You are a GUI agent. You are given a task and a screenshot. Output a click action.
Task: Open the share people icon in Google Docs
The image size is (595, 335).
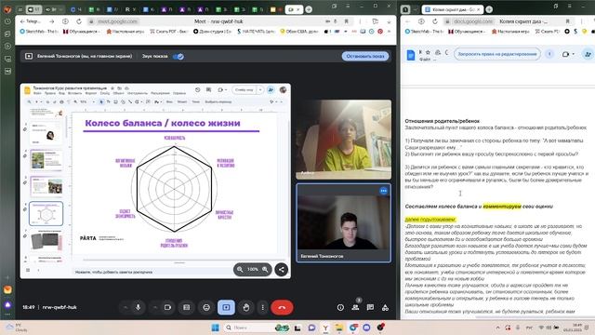click(x=588, y=54)
